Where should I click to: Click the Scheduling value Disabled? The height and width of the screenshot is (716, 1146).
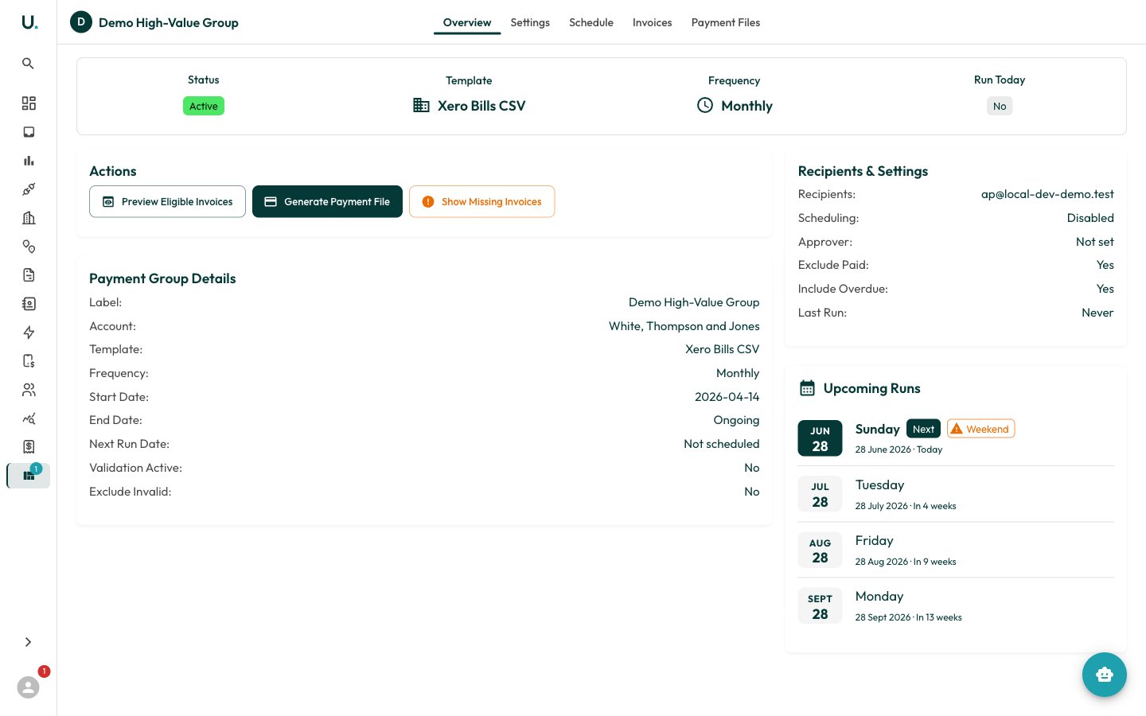[x=1090, y=218]
